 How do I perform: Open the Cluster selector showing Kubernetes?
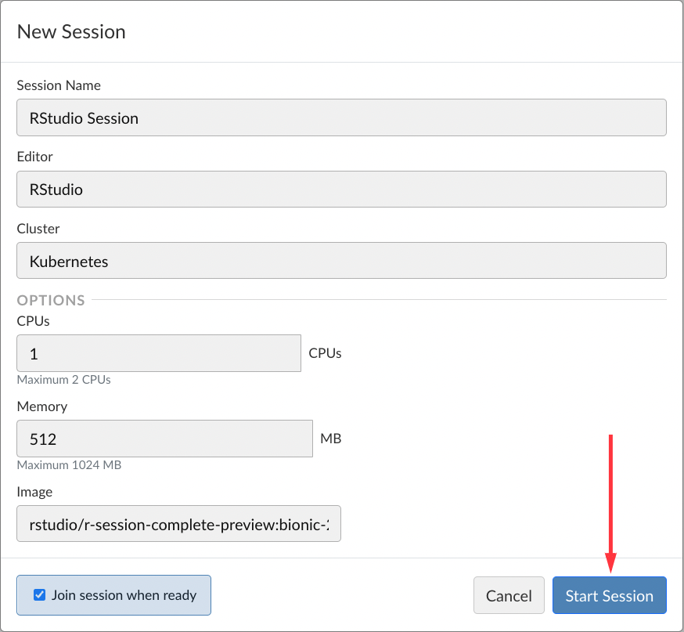tap(341, 260)
